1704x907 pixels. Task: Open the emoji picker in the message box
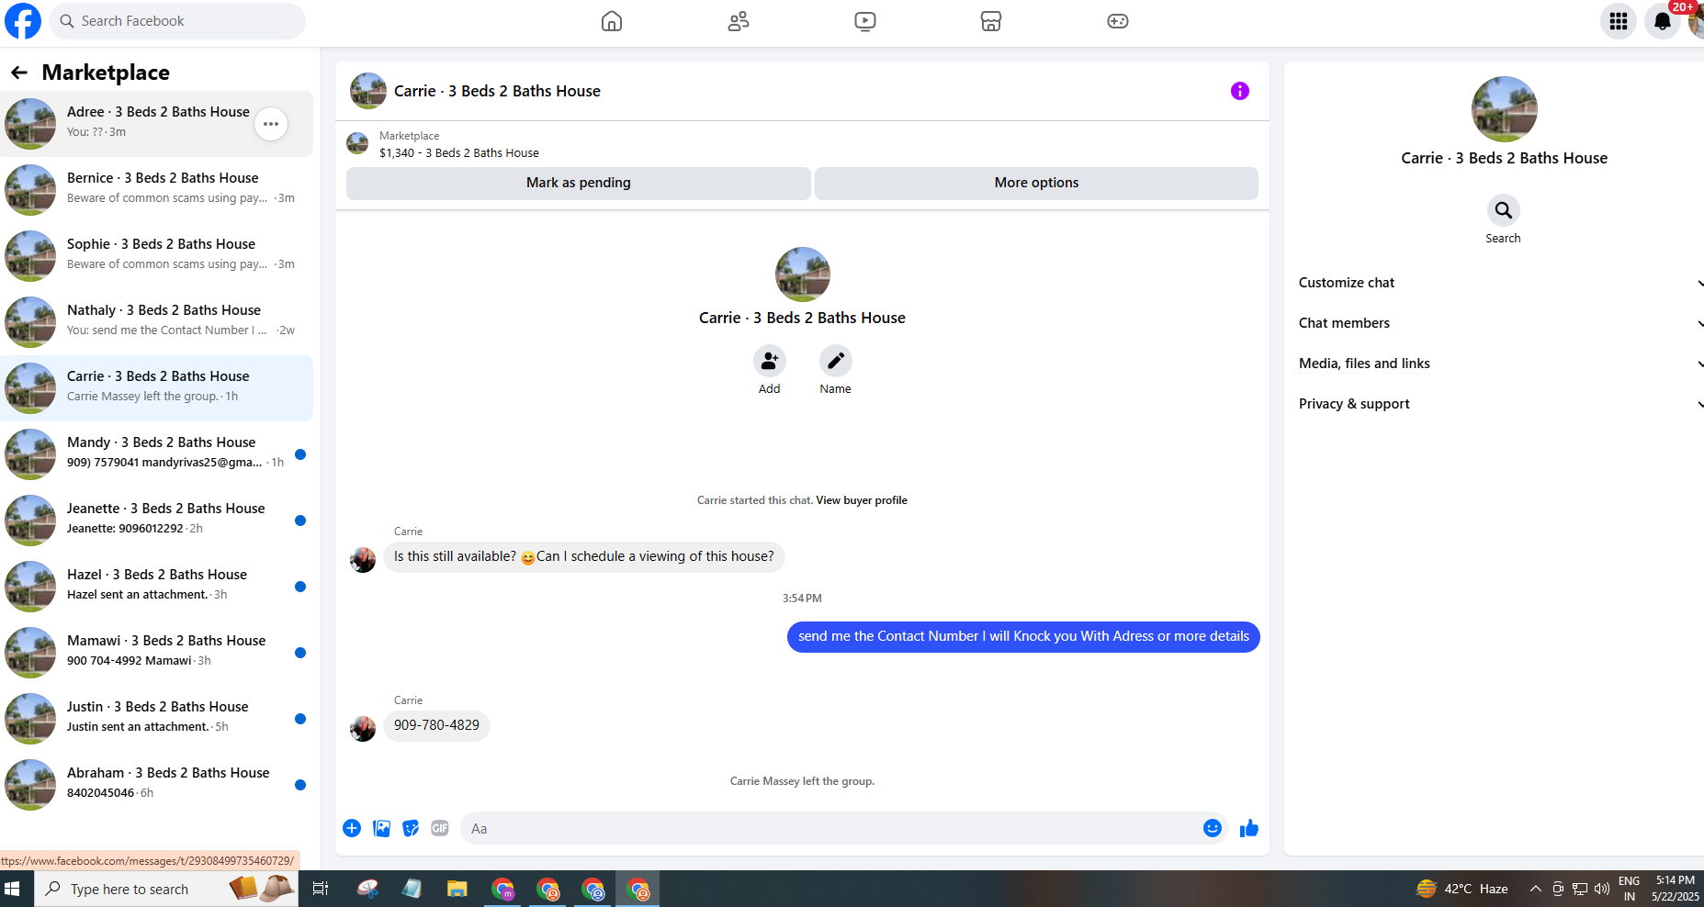pos(1213,828)
